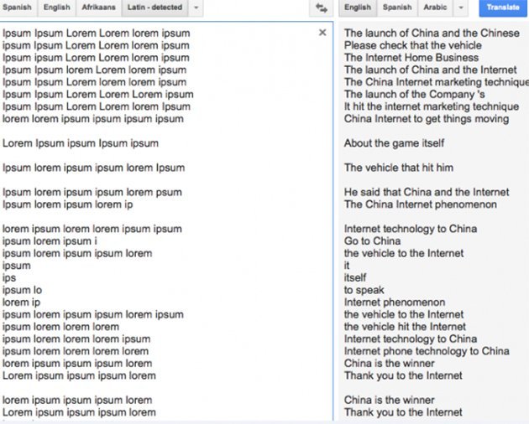
Task: Click the translation 'Go to China'
Action: pos(373,241)
